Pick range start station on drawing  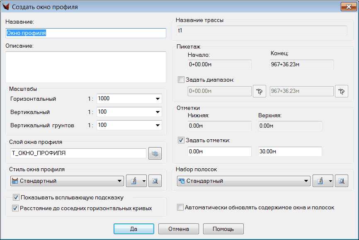tap(259, 92)
